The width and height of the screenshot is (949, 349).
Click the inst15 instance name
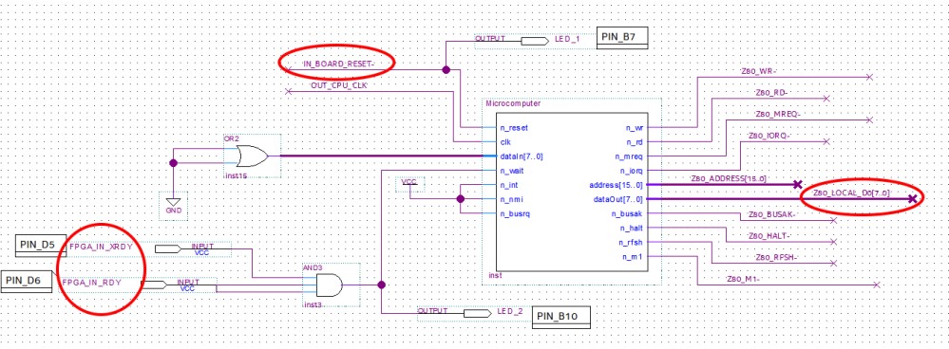(x=236, y=176)
